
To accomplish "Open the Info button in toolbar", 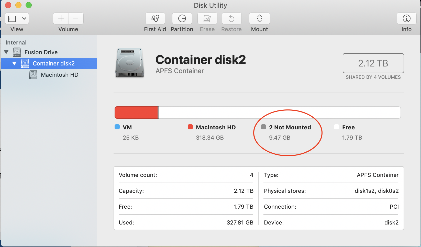I will [407, 18].
